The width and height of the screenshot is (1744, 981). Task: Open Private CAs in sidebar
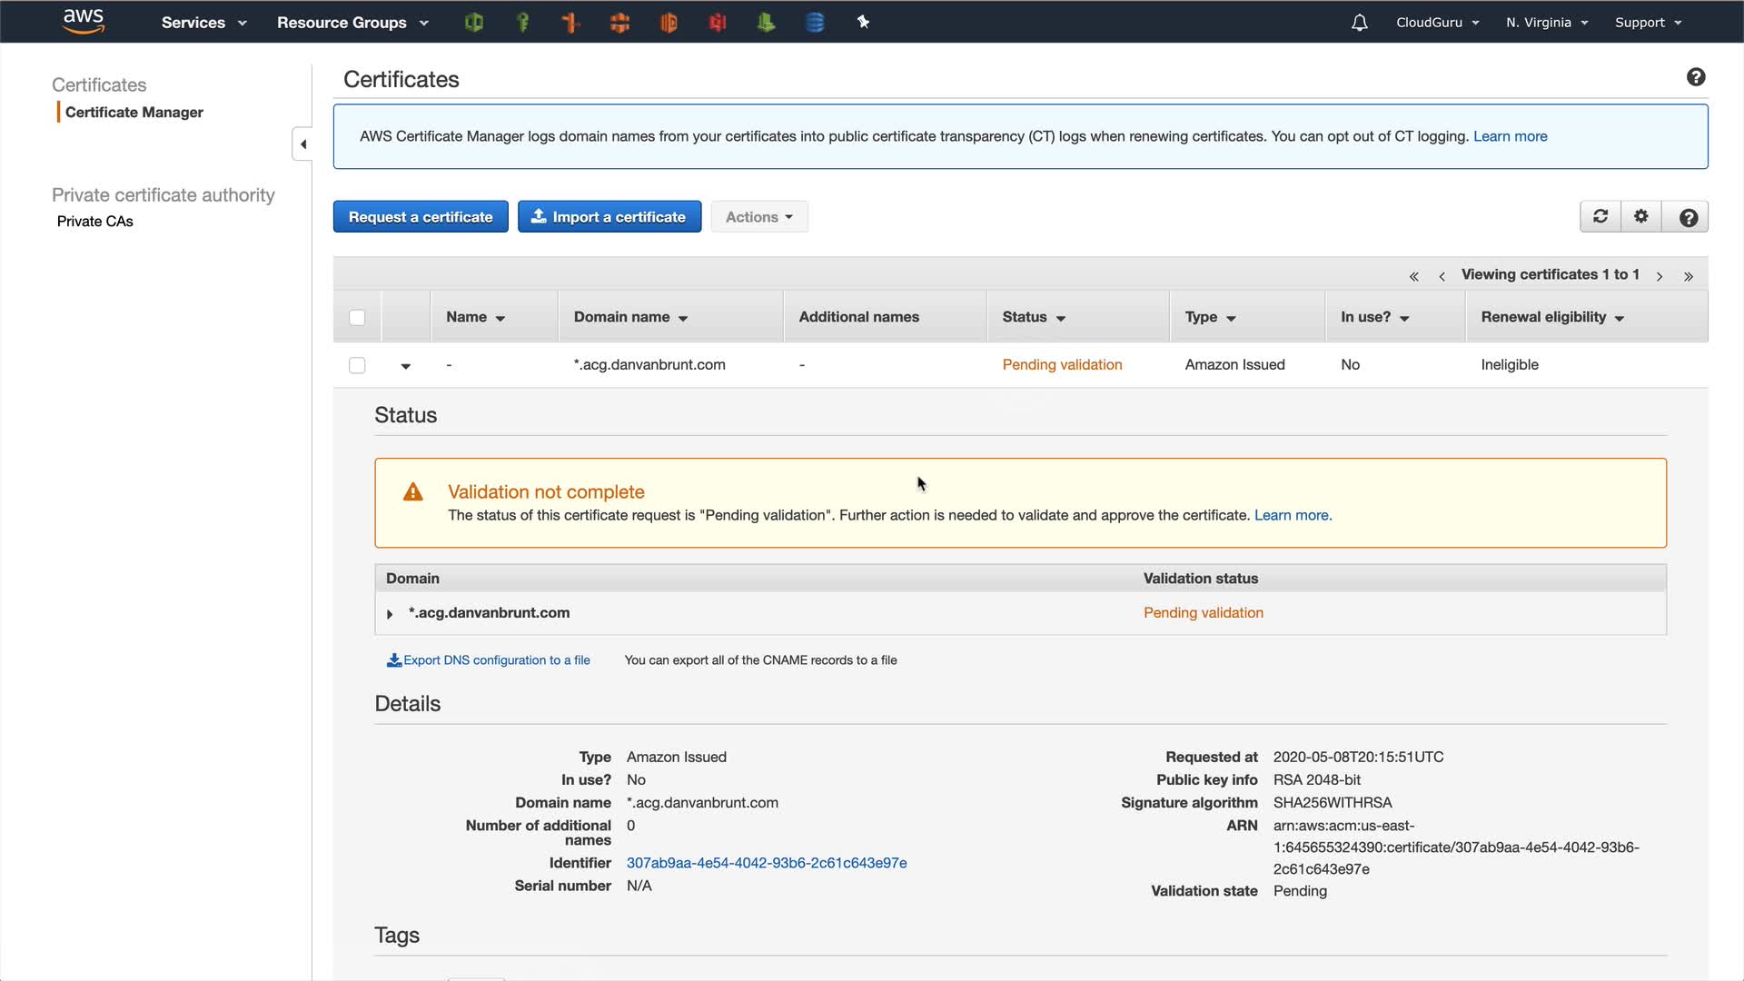tap(94, 221)
